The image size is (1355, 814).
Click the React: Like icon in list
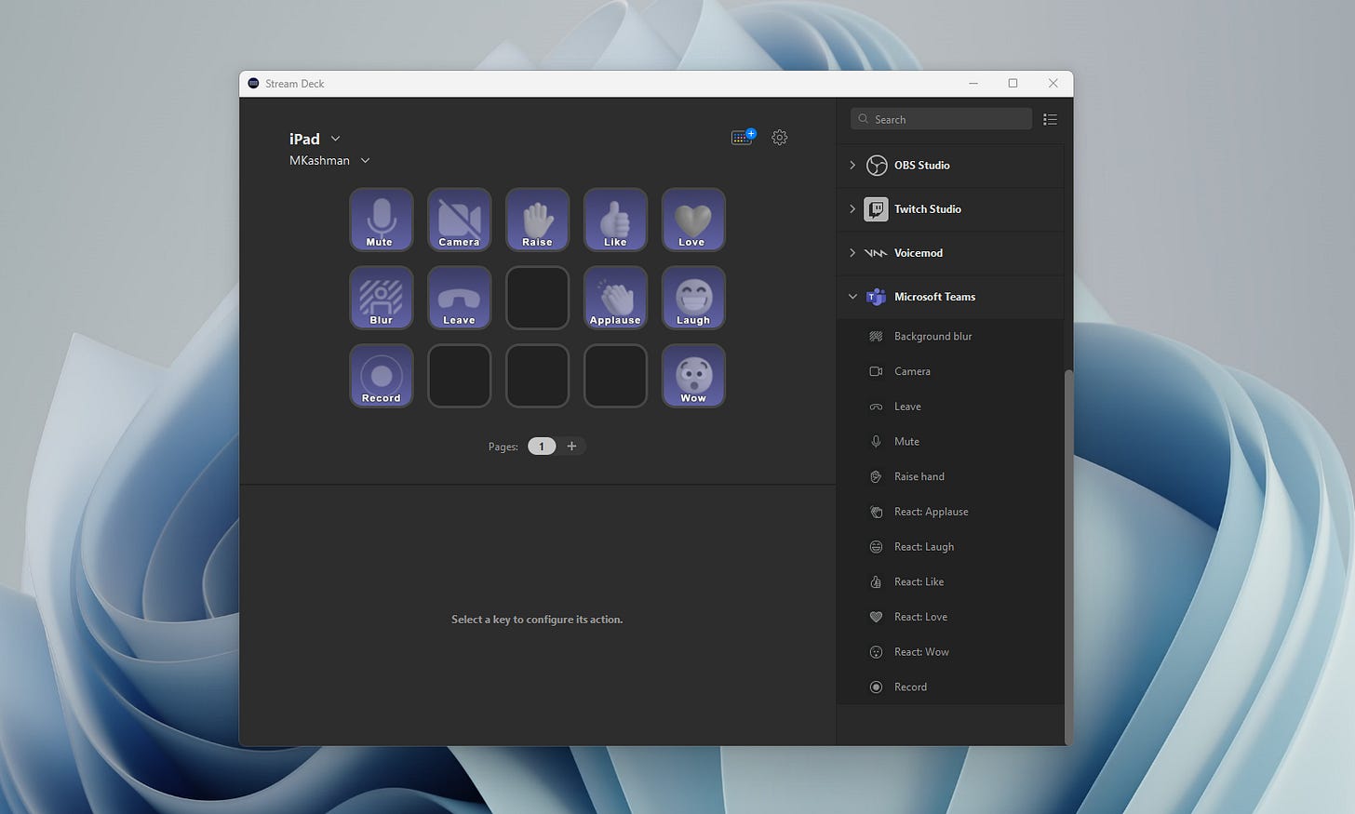[x=876, y=582]
